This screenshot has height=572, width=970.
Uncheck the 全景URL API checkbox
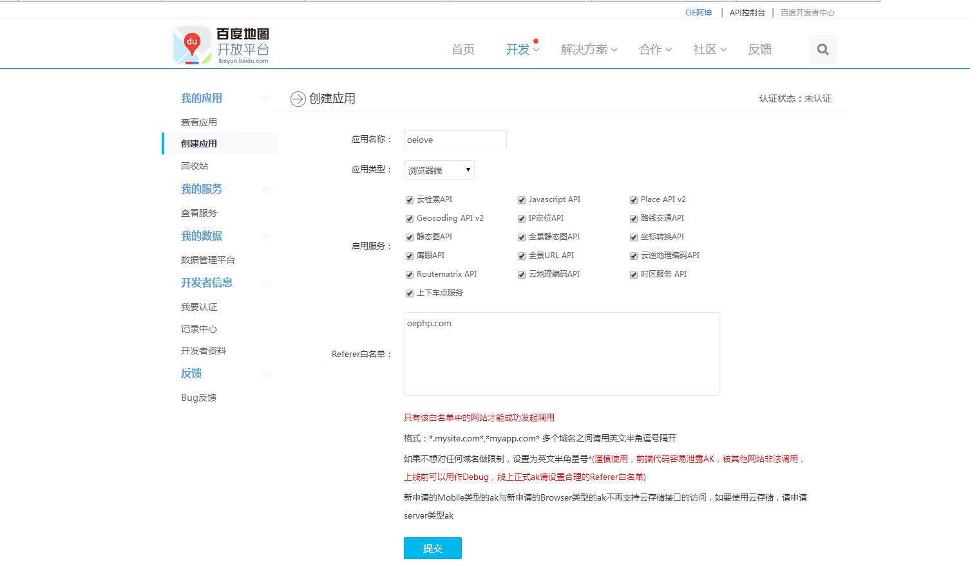point(522,256)
